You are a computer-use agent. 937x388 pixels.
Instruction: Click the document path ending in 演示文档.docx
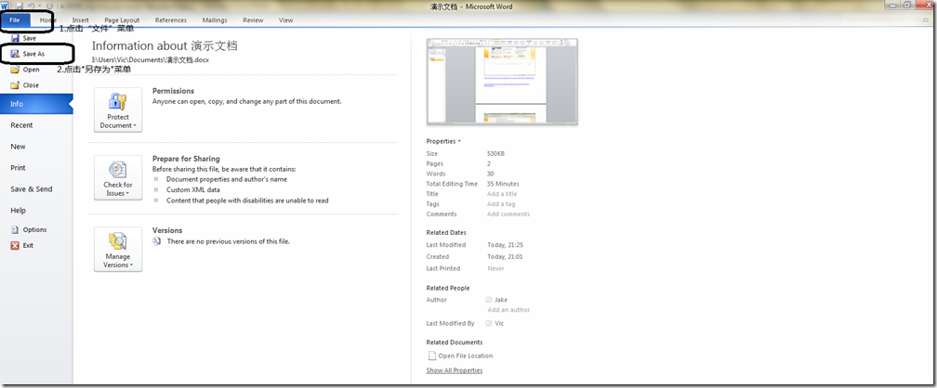pyautogui.click(x=151, y=59)
